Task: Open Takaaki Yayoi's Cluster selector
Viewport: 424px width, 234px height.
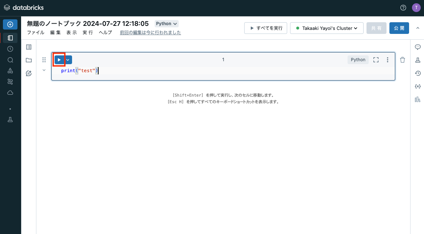Action: point(326,28)
